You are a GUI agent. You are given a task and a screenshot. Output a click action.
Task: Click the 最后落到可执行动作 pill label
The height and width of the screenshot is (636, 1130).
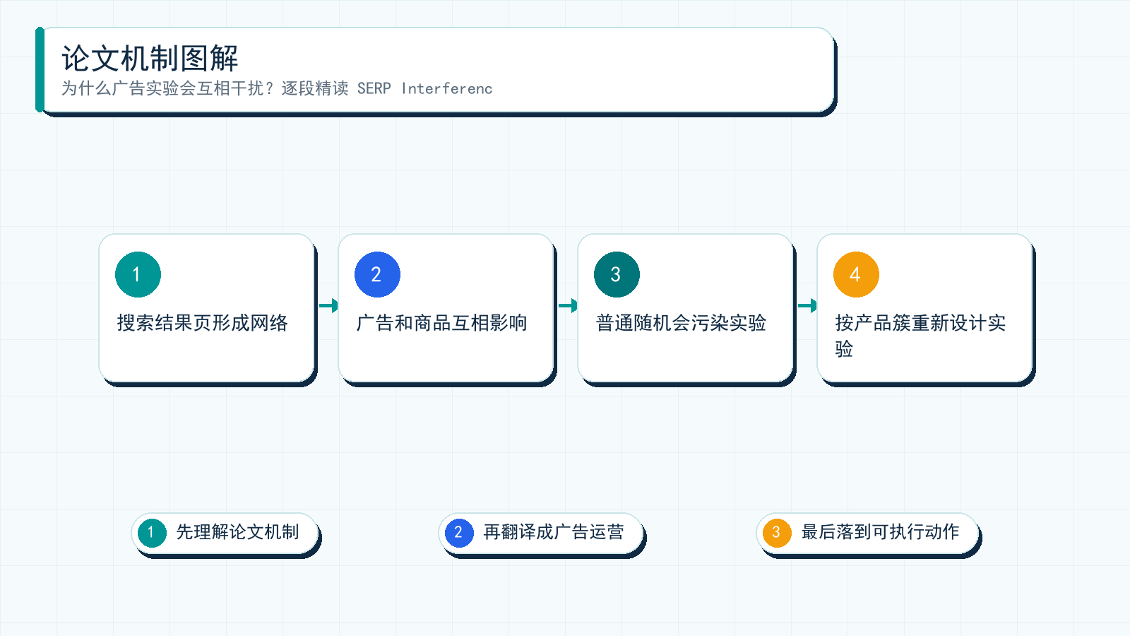click(x=880, y=532)
